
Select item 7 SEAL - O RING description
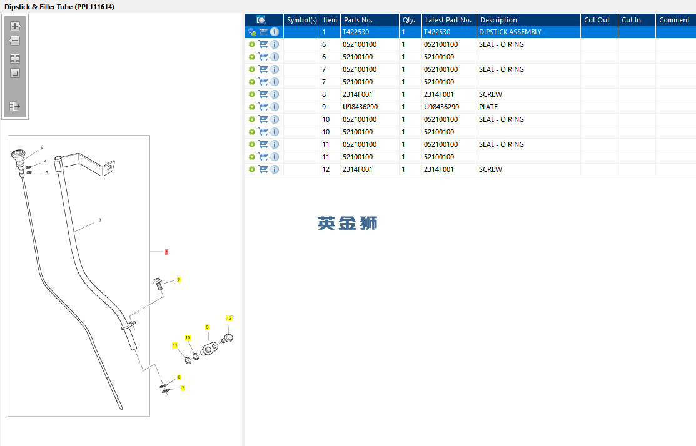[x=528, y=69]
